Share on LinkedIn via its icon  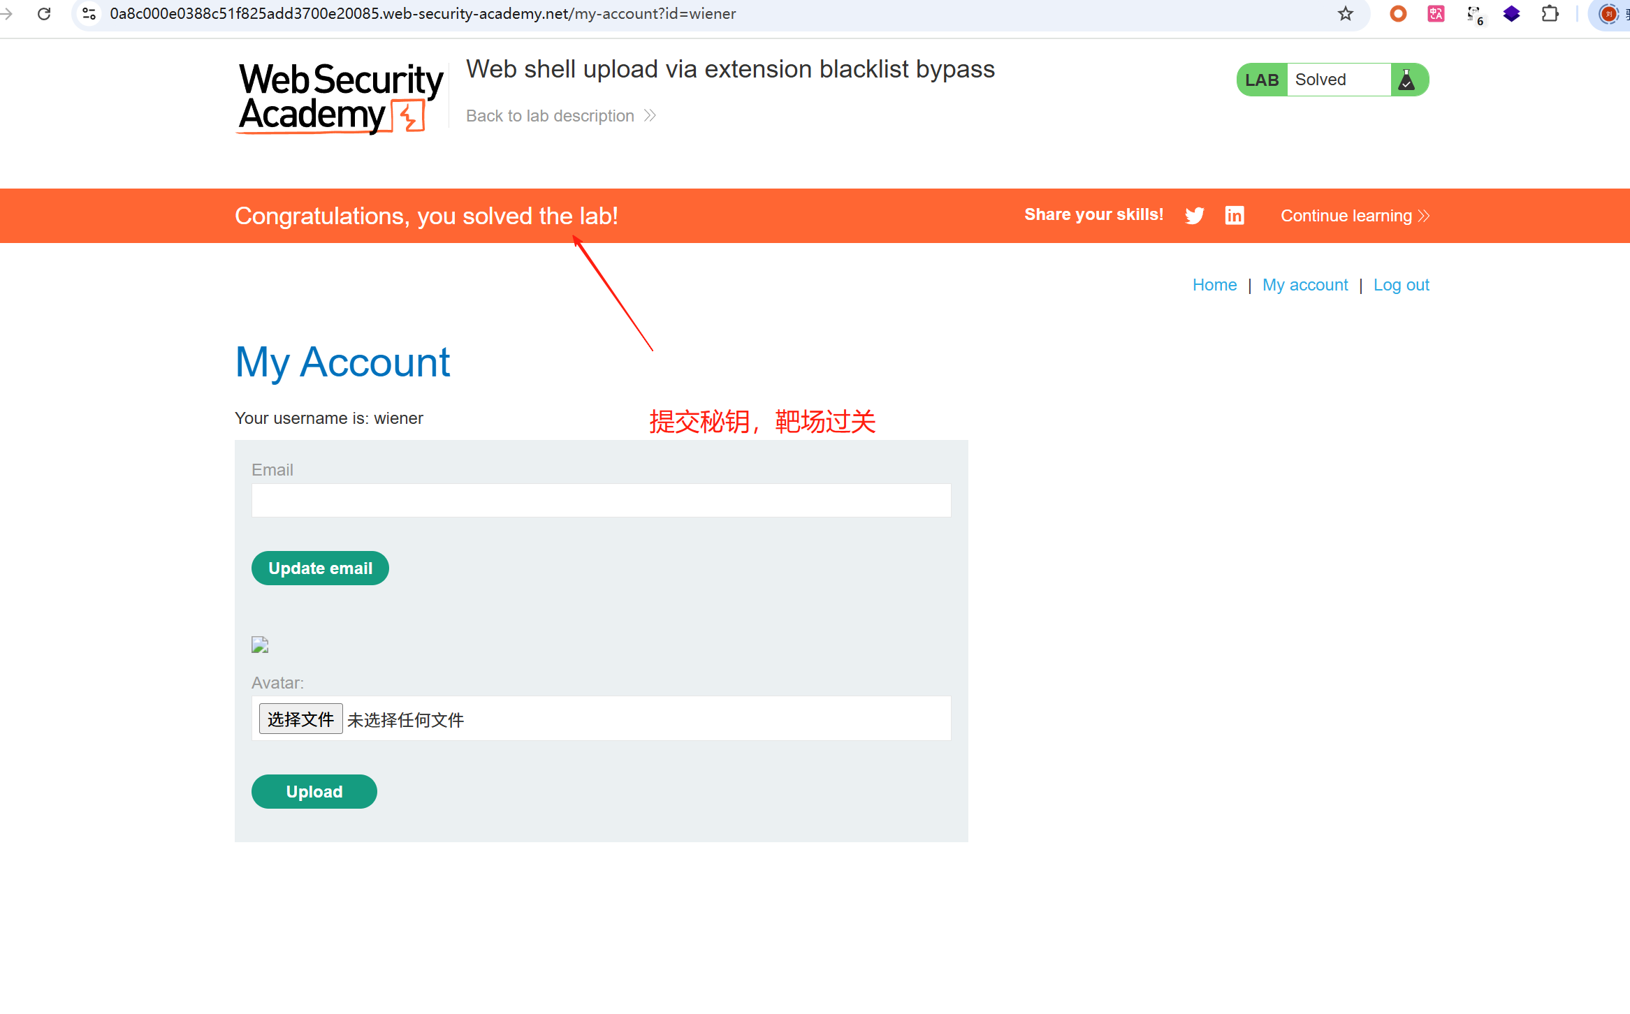point(1235,216)
